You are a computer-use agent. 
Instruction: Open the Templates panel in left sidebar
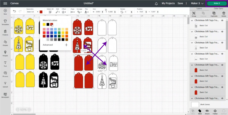pyautogui.click(x=5, y=22)
